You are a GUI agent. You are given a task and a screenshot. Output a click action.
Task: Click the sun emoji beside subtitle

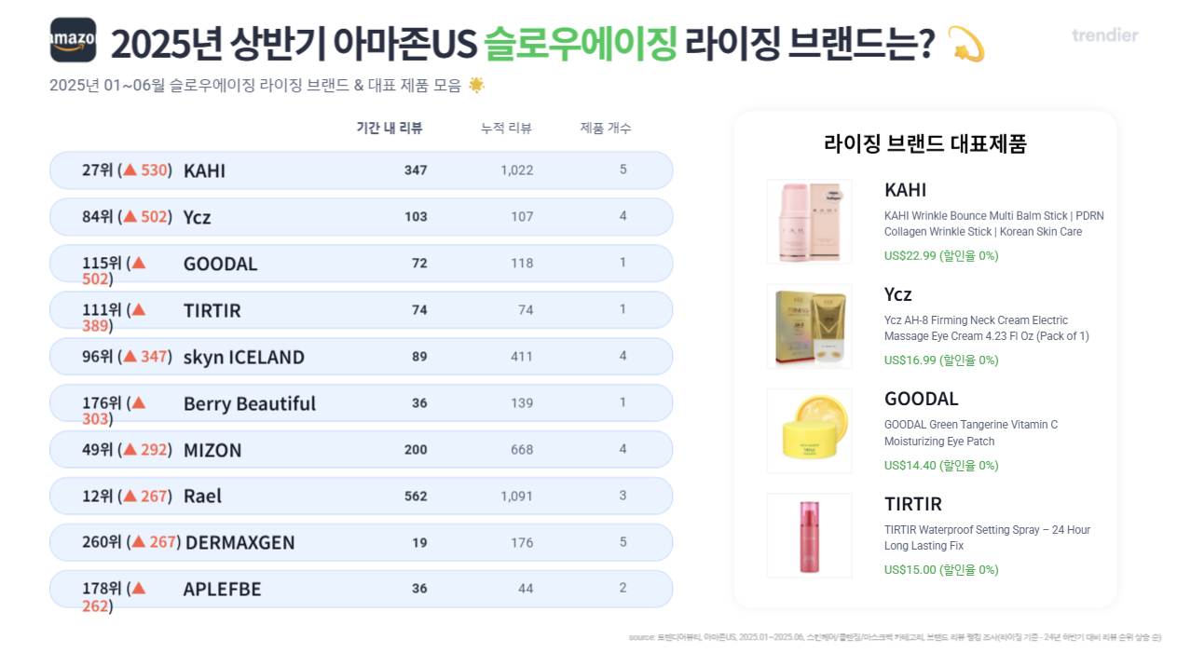(x=476, y=85)
